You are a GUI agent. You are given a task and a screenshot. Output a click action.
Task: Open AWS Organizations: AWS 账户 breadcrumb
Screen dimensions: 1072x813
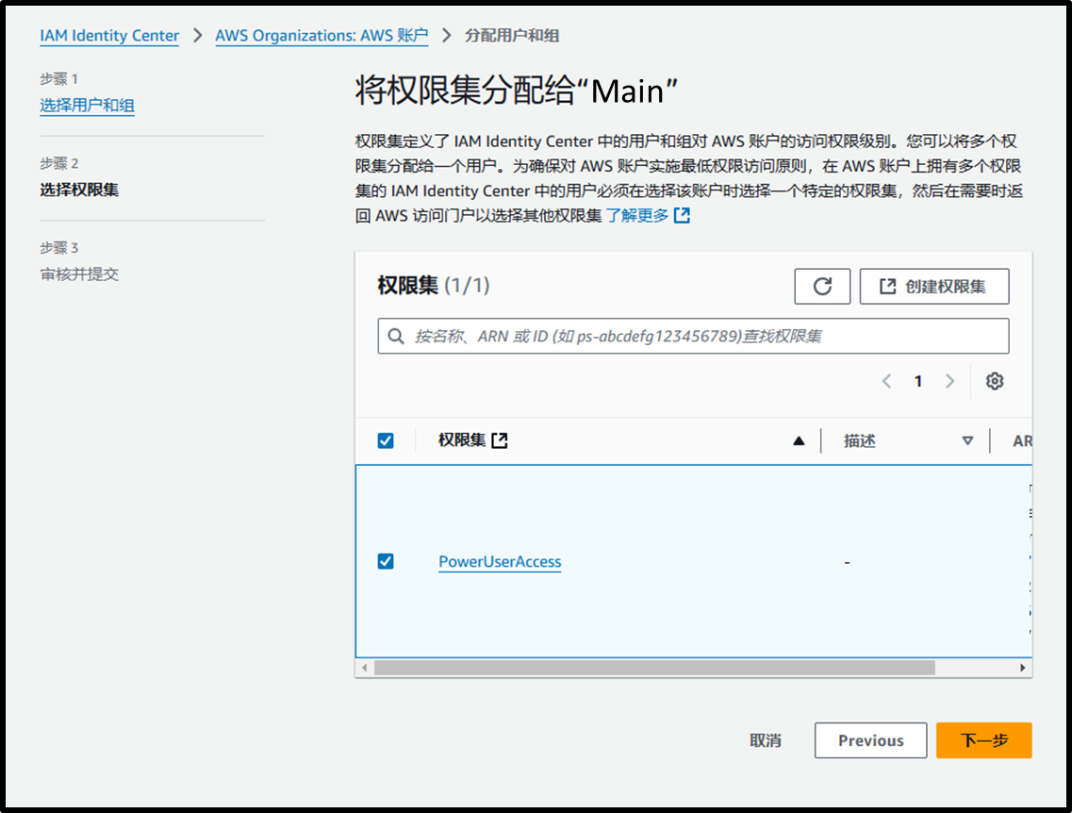[322, 36]
